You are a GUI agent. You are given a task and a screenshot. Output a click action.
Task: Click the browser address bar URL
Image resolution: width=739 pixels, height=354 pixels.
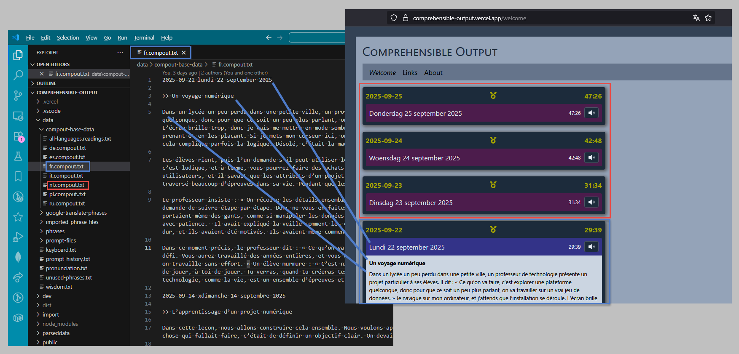pos(469,18)
